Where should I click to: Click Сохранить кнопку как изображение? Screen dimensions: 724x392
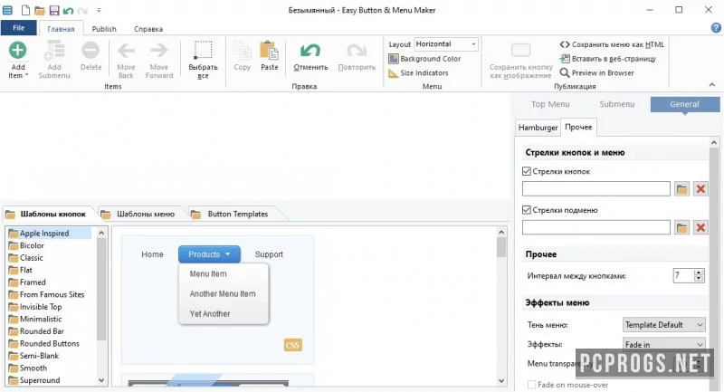(x=521, y=62)
